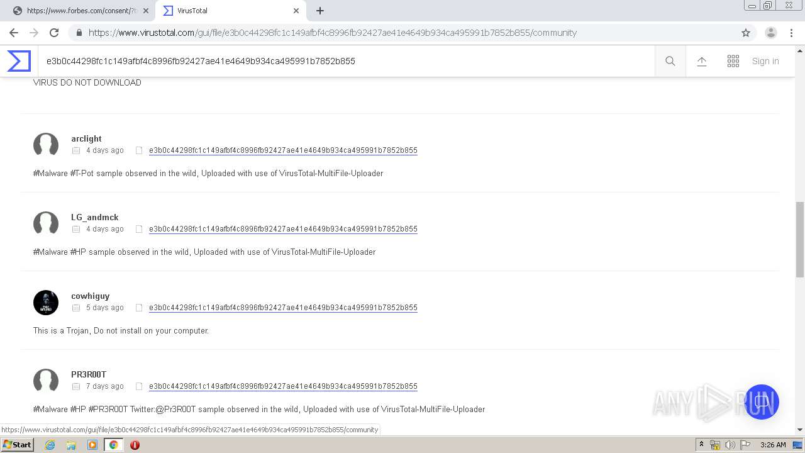
Task: Open cowhiguy's profile name
Action: point(90,296)
